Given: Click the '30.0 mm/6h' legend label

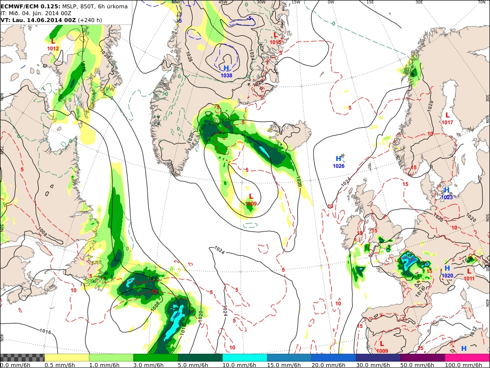Looking at the screenshot, I should point(373,365).
